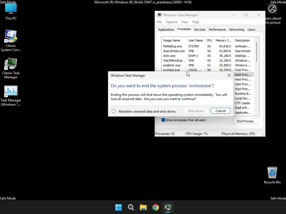286x214 pixels.
Task: Launch Google Chrome from taskbar
Action: 155,207
